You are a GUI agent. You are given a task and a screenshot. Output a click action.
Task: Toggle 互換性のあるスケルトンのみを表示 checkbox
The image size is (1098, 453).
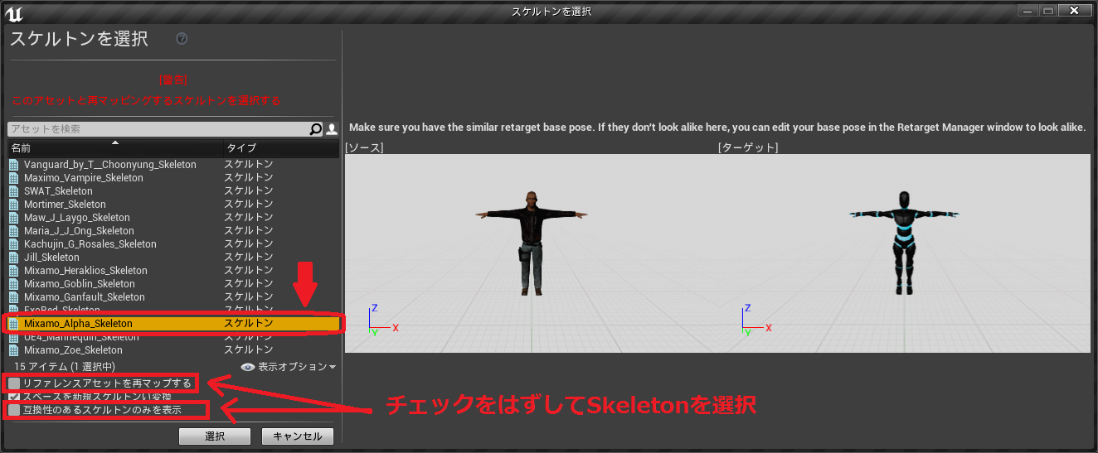(14, 410)
